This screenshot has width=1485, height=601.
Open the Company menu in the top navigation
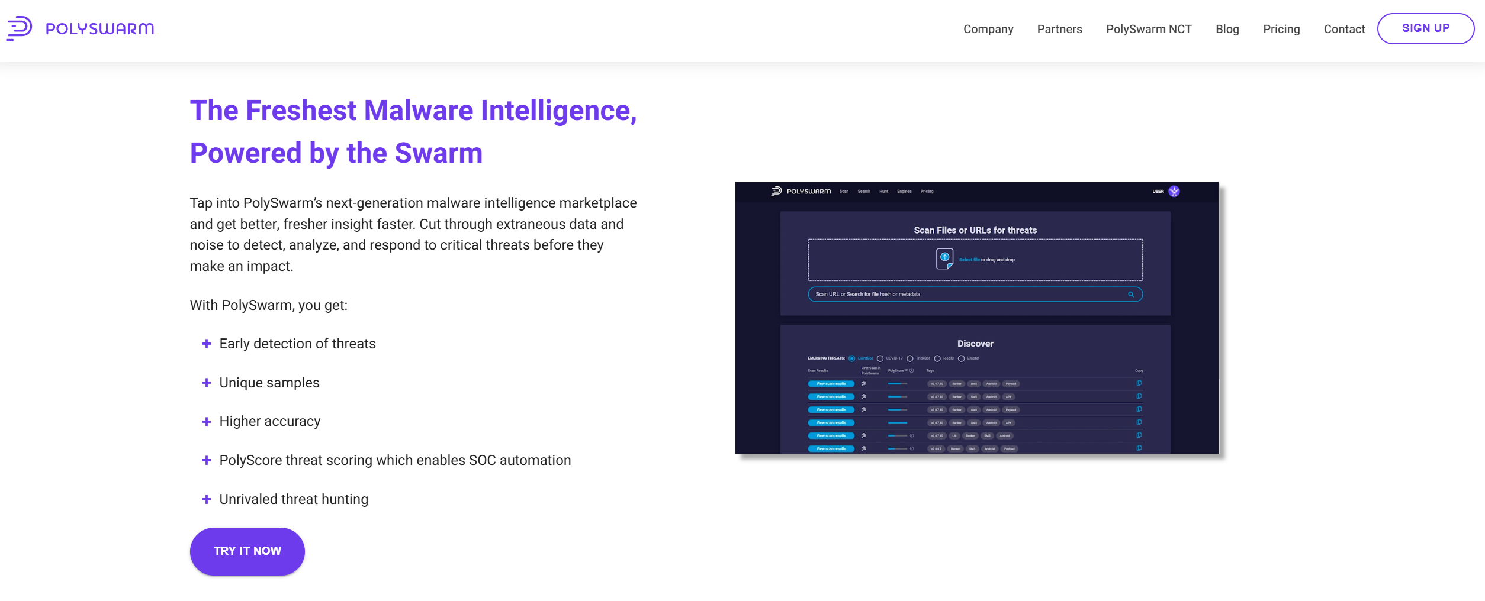(988, 29)
